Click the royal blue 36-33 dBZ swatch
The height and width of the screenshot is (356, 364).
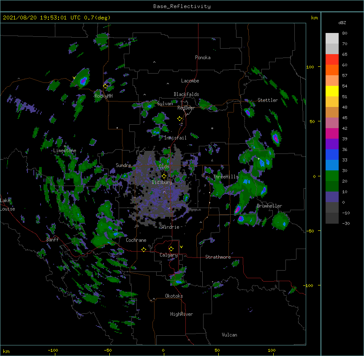[x=332, y=155]
